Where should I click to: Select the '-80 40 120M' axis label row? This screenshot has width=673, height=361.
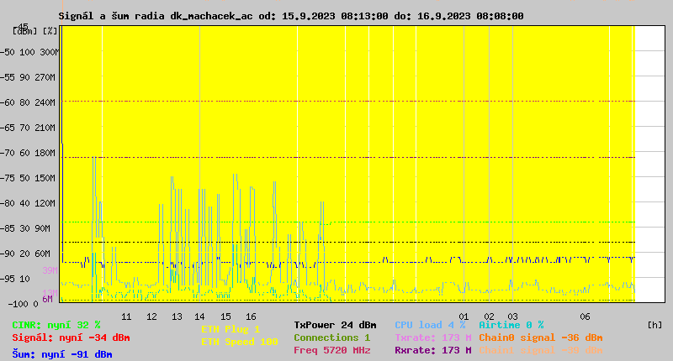(29, 203)
